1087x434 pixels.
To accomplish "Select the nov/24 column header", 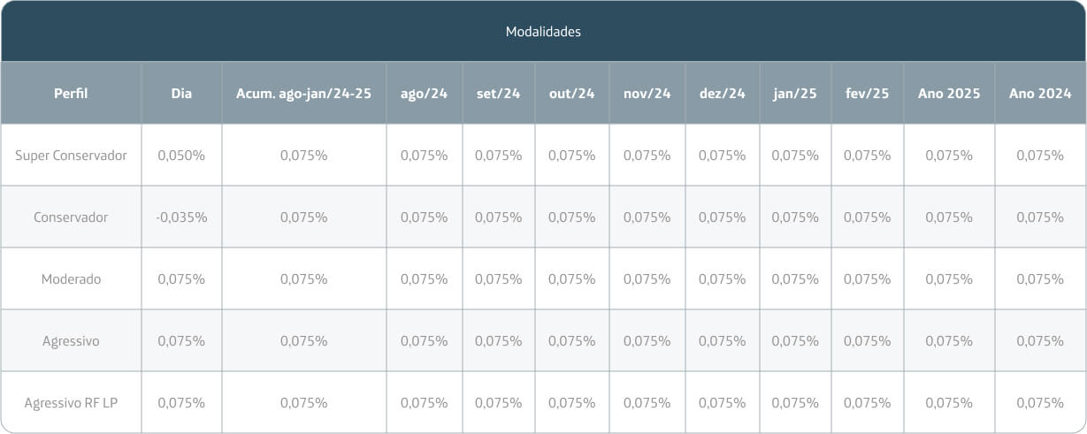I will point(647,93).
